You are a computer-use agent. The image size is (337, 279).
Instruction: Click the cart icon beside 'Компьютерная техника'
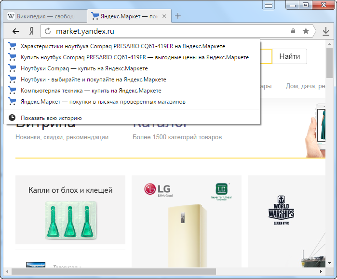tap(12, 91)
